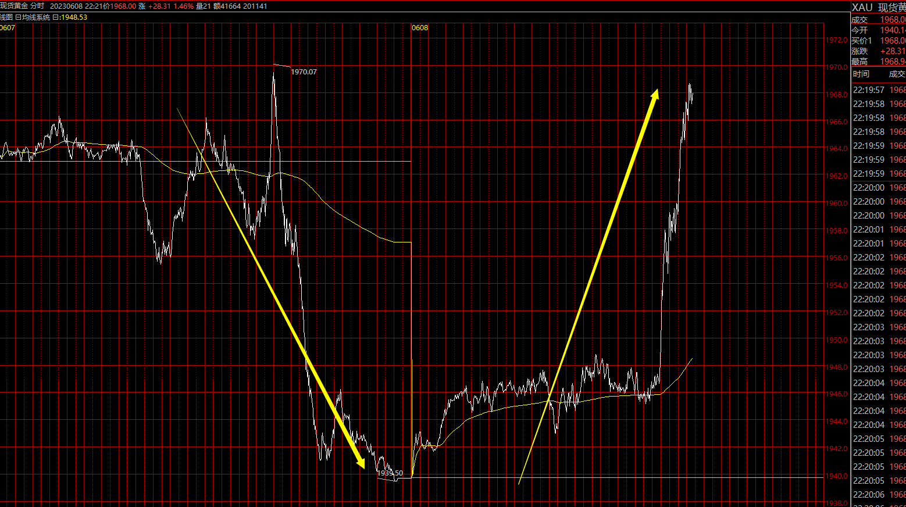This screenshot has width=906, height=507.
Task: Click the 1952.0 price axis label
Action: tap(836, 313)
